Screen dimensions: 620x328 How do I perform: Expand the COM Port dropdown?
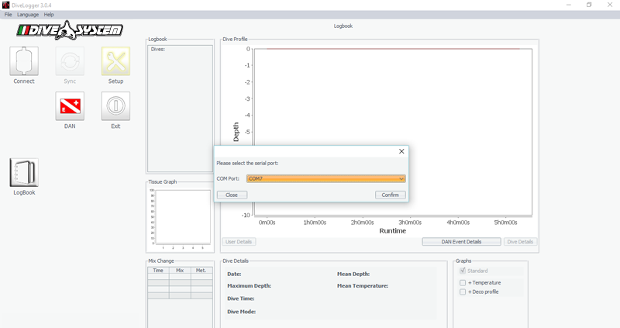[325, 179]
